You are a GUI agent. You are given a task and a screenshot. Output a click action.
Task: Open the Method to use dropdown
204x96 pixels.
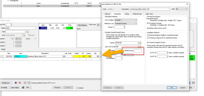(126, 24)
